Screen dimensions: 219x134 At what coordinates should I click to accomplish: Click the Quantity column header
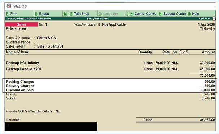pyautogui.click(x=145, y=52)
